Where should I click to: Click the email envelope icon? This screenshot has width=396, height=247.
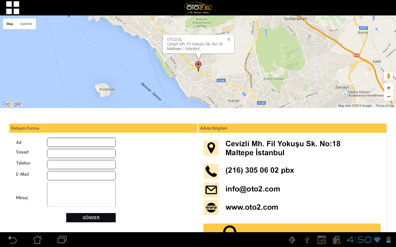click(211, 190)
